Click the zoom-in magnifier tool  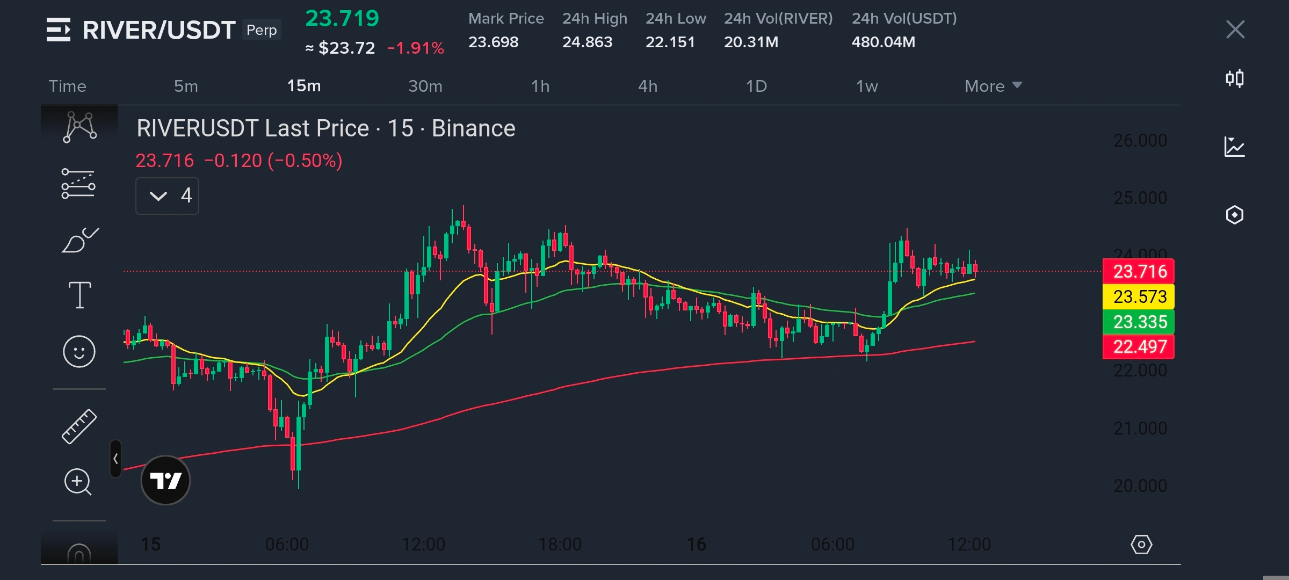[78, 482]
